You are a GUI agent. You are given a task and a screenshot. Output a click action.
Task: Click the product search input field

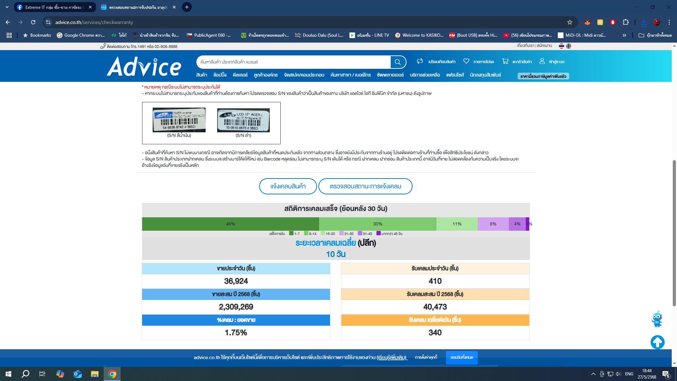point(293,62)
